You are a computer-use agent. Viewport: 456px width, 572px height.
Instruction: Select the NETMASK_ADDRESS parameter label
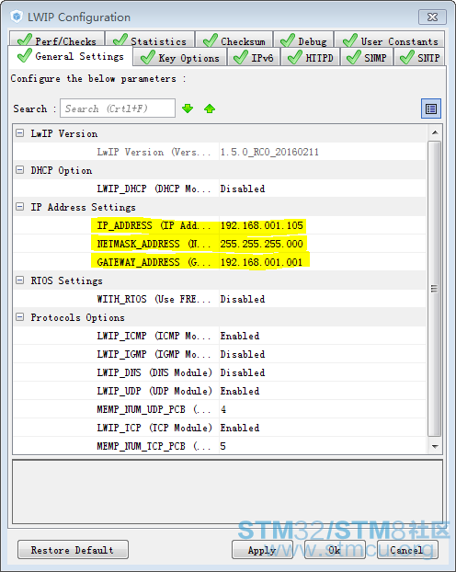[154, 244]
